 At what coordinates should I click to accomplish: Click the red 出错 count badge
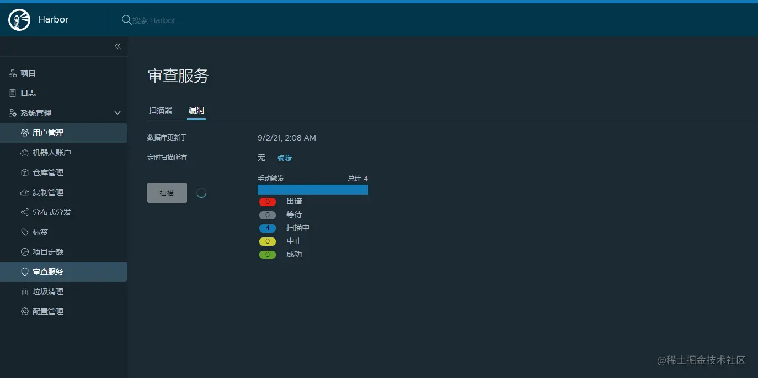pyautogui.click(x=268, y=202)
